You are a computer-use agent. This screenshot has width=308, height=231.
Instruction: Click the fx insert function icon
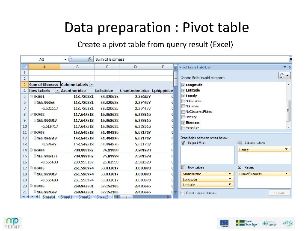pos(89,59)
